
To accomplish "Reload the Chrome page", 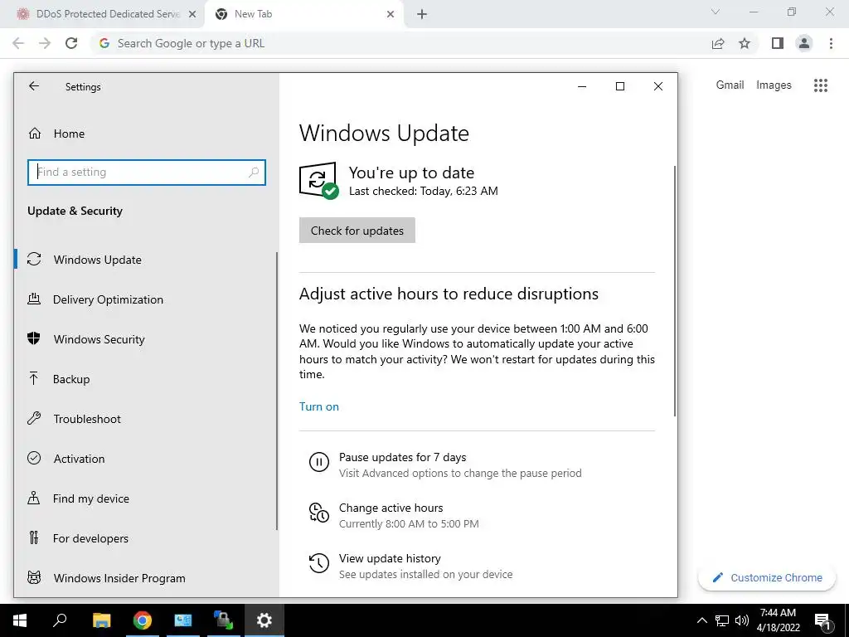I will (71, 43).
